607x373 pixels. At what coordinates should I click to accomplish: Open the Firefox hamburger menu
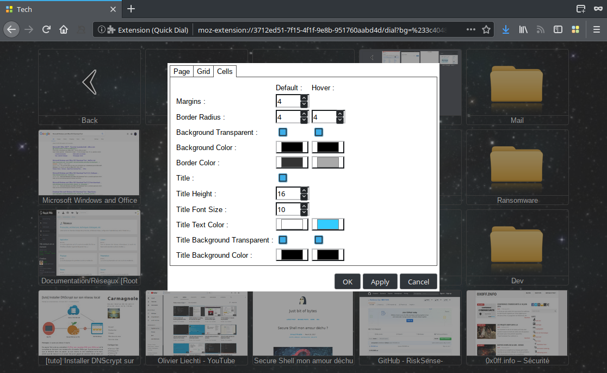point(597,29)
